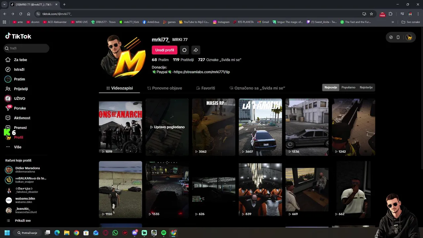
Task: Sort videos by Najstarije
Action: (366, 87)
